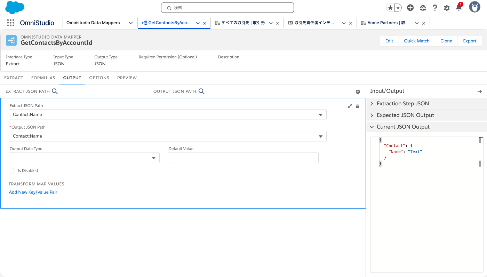Open the Extract JSON Path combo box
The height and width of the screenshot is (277, 487).
click(x=168, y=115)
